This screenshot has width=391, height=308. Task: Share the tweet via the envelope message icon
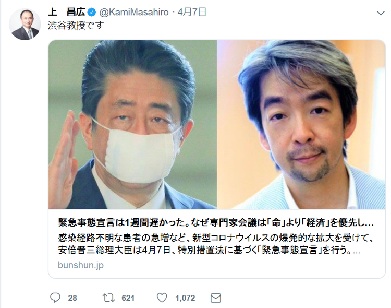click(216, 298)
